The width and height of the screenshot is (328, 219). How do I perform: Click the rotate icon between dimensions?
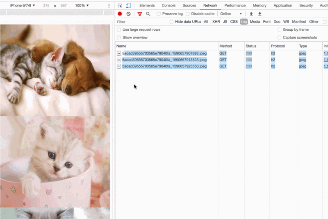point(55,6)
